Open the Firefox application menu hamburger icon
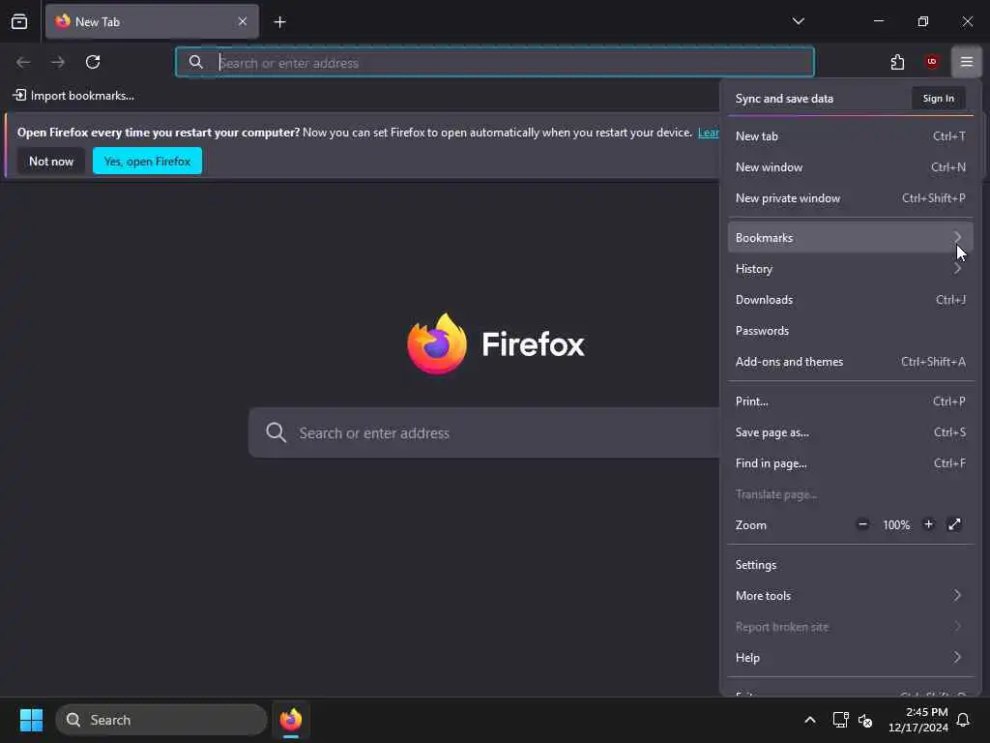990x743 pixels. (966, 62)
